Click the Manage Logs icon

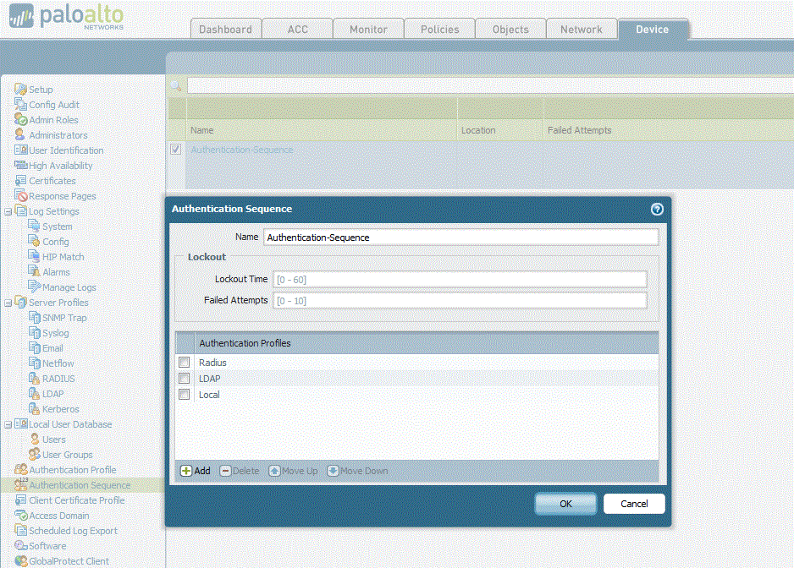34,287
